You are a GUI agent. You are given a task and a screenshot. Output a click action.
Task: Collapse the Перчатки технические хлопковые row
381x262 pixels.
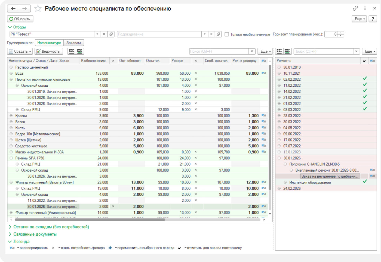coord(11,80)
